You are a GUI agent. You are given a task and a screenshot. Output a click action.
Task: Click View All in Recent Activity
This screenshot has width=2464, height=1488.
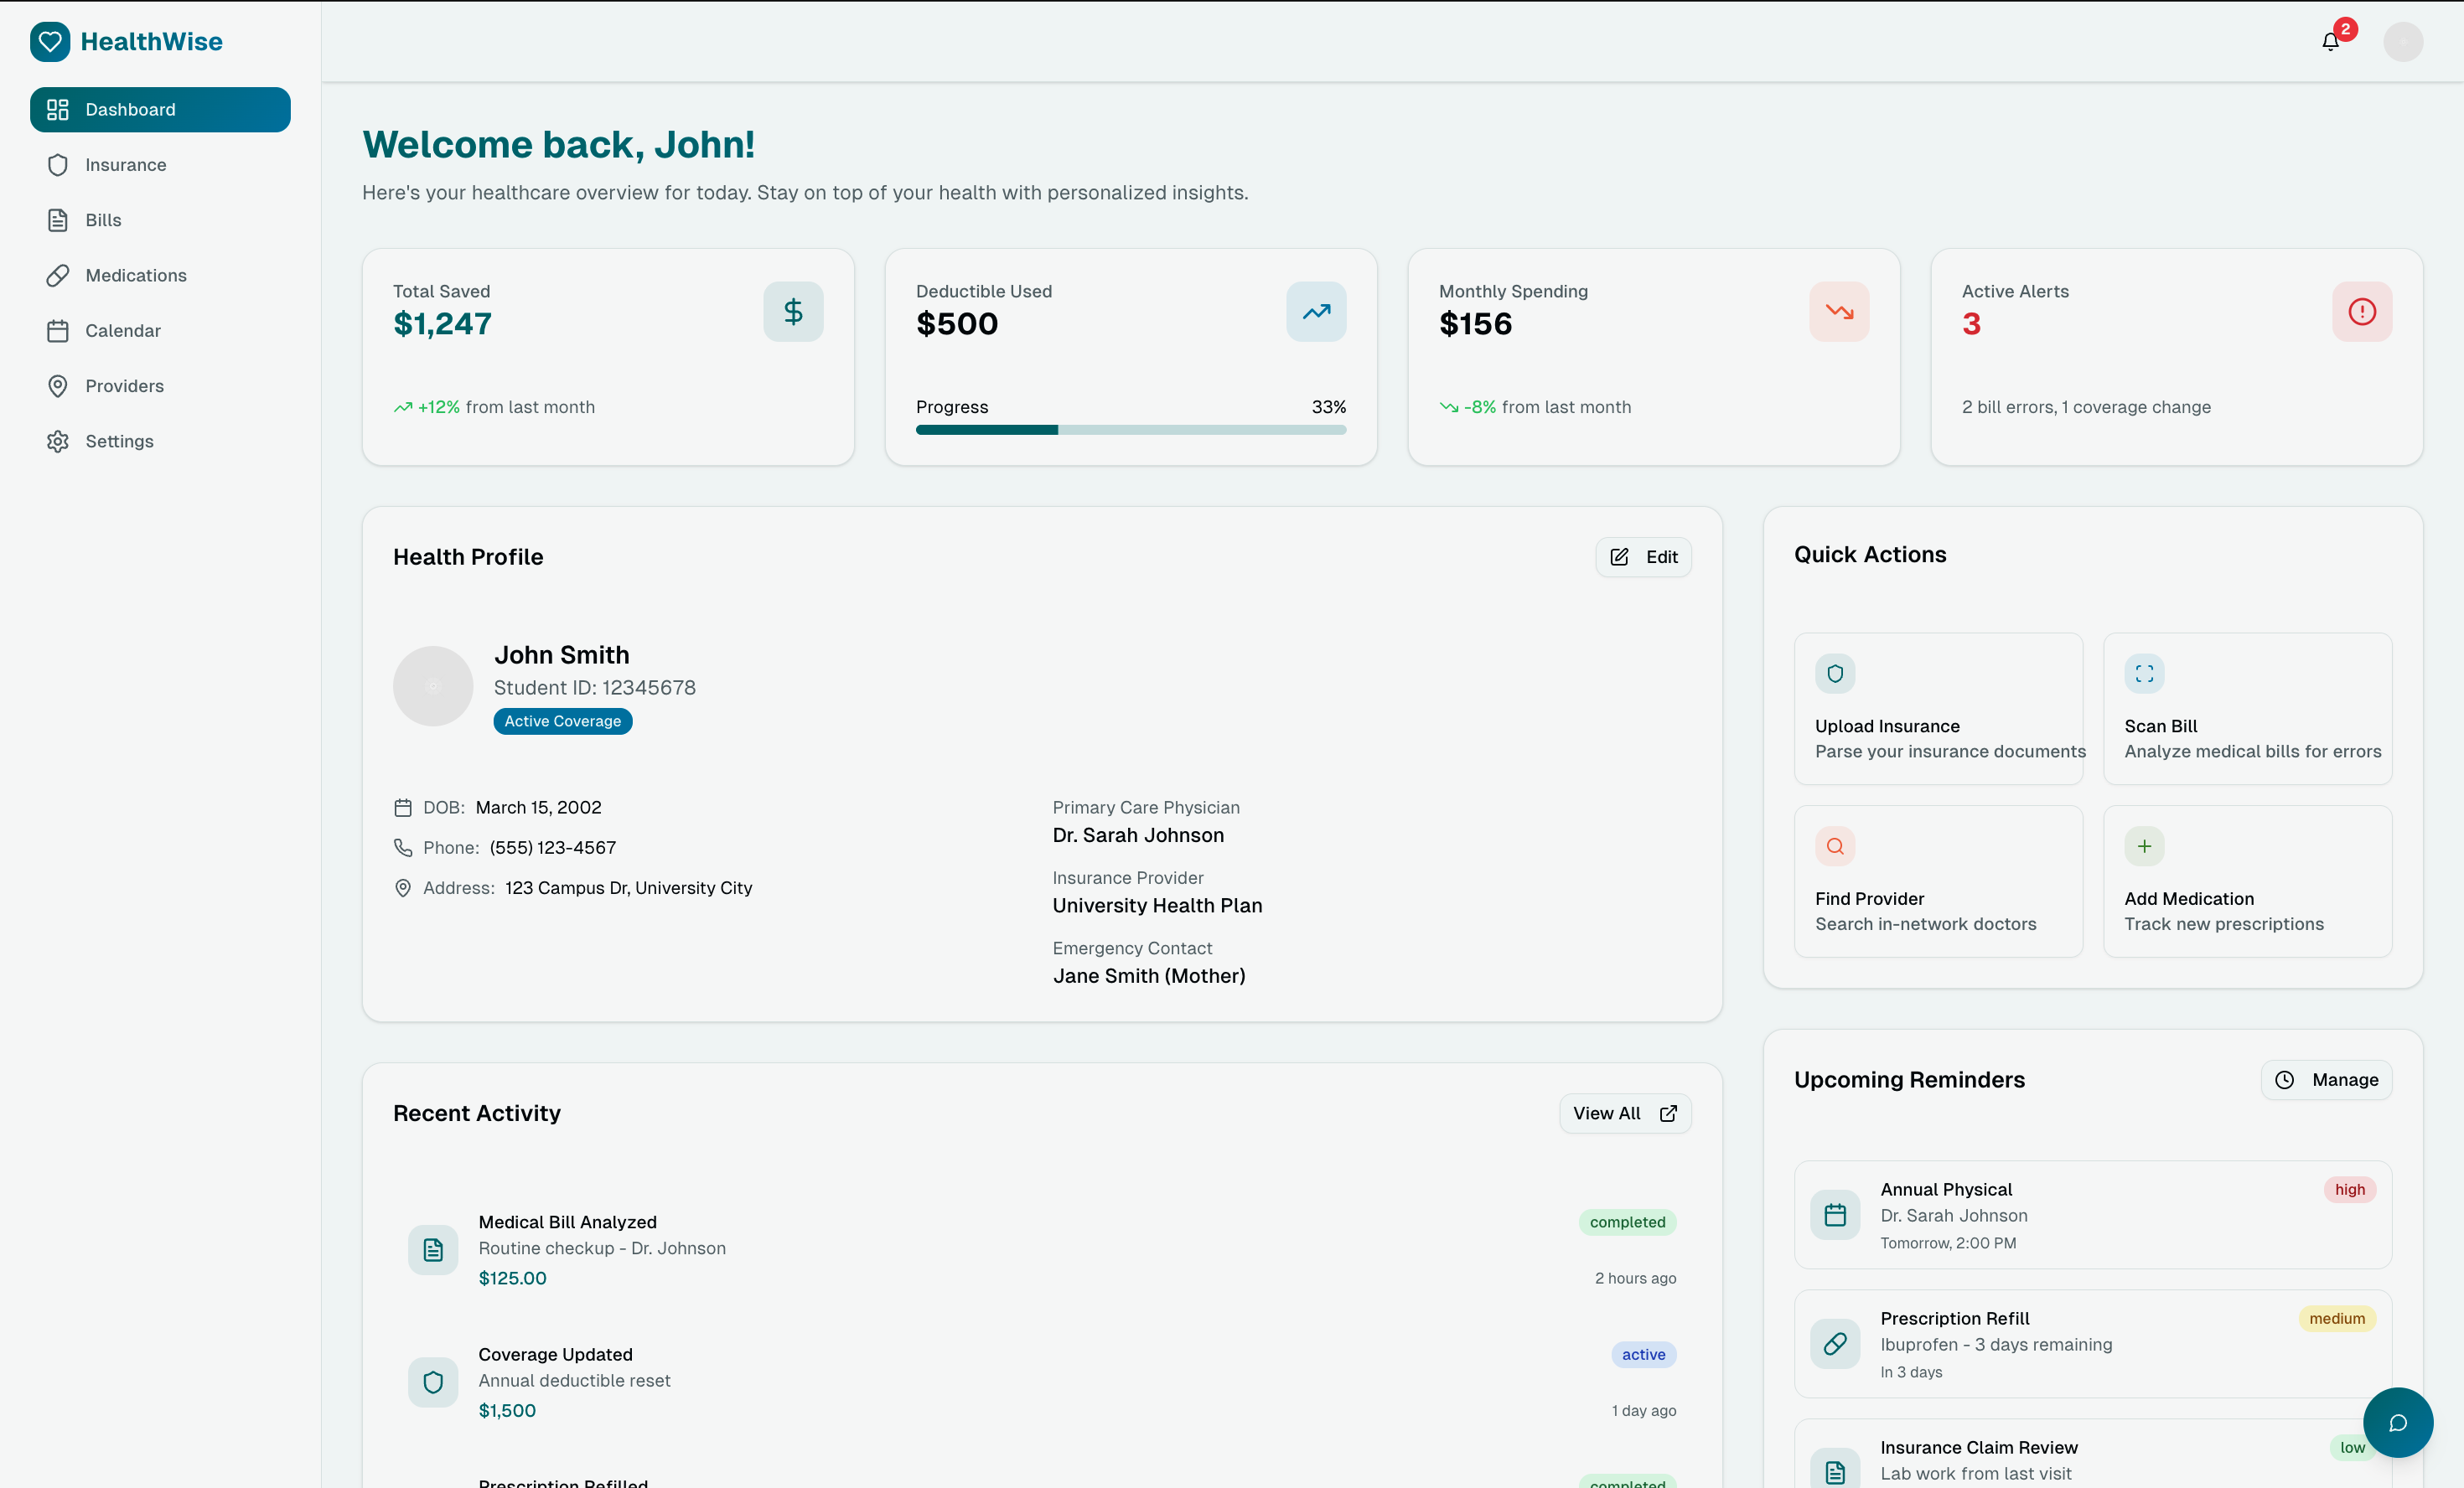pyautogui.click(x=1624, y=1113)
